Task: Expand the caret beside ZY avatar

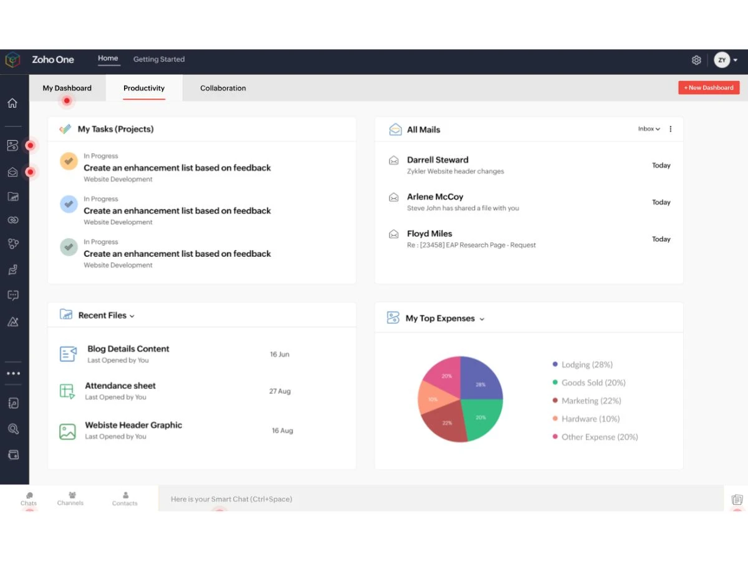Action: (x=736, y=60)
